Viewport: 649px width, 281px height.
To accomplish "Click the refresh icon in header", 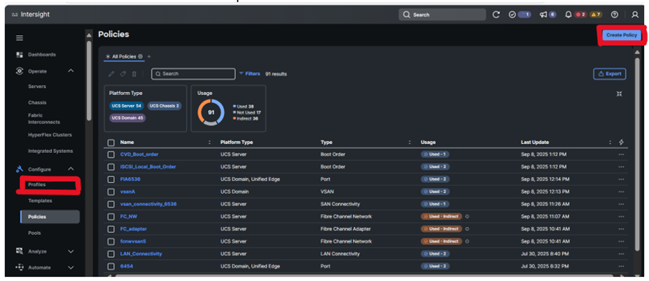I will 496,15.
